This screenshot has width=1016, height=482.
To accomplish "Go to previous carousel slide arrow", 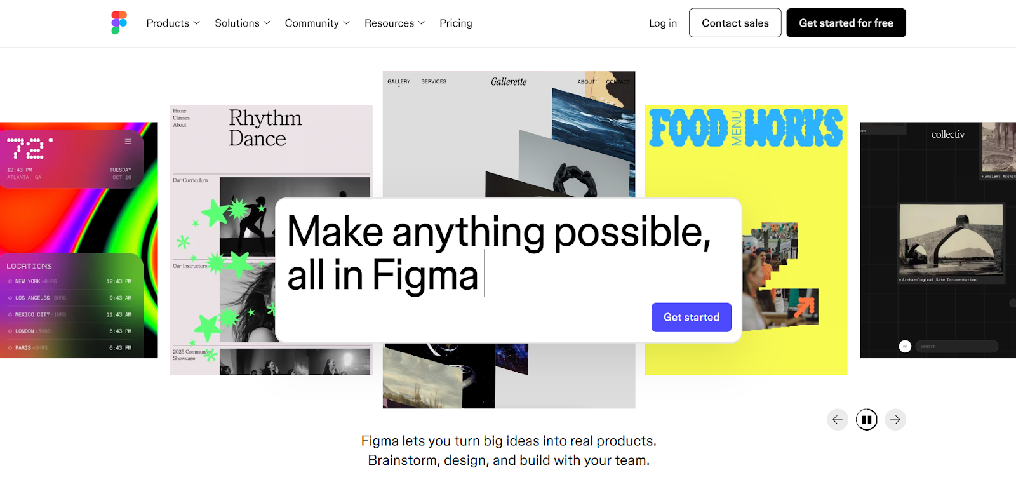I will (838, 420).
